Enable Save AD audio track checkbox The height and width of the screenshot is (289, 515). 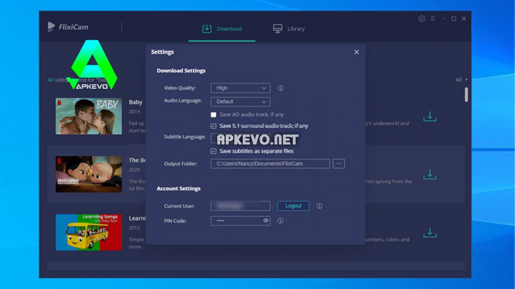(x=213, y=115)
